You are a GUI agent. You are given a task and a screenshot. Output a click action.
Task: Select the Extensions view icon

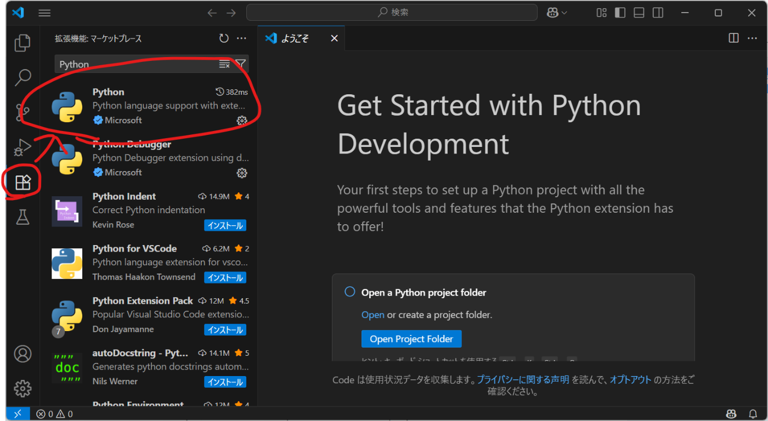pyautogui.click(x=22, y=182)
